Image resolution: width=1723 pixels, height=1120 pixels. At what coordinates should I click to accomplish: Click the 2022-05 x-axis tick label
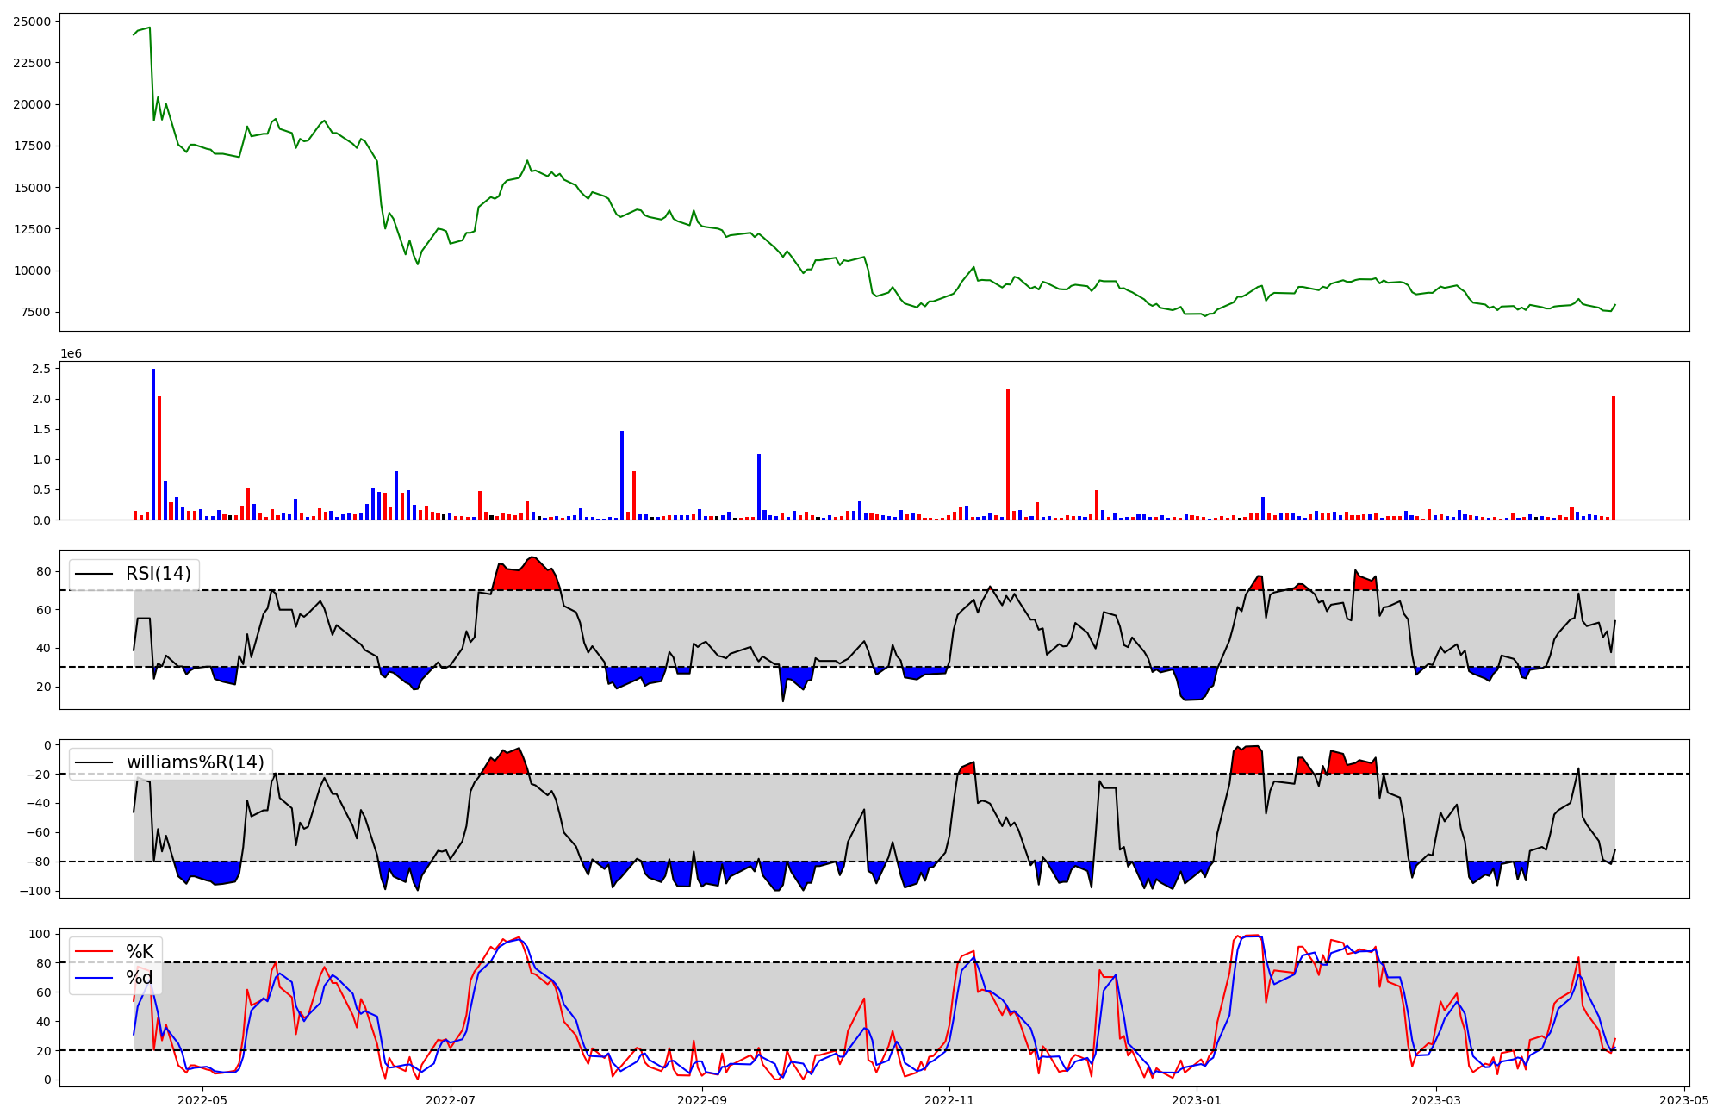(202, 1100)
